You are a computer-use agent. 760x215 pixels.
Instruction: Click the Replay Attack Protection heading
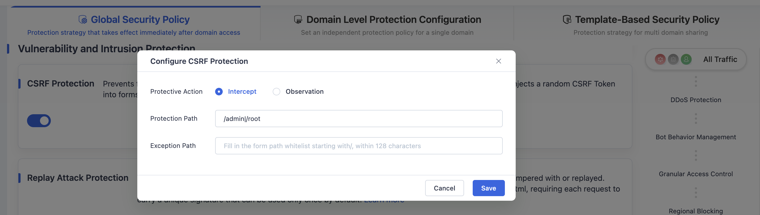click(78, 178)
